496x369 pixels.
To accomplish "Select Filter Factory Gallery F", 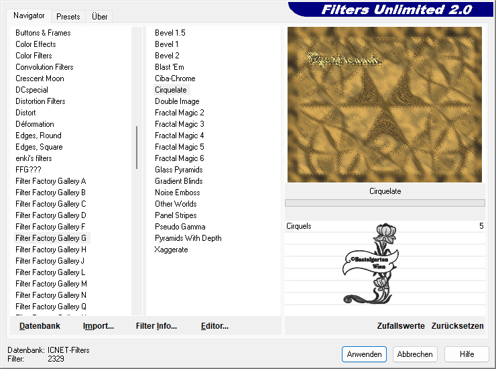I will click(x=50, y=227).
